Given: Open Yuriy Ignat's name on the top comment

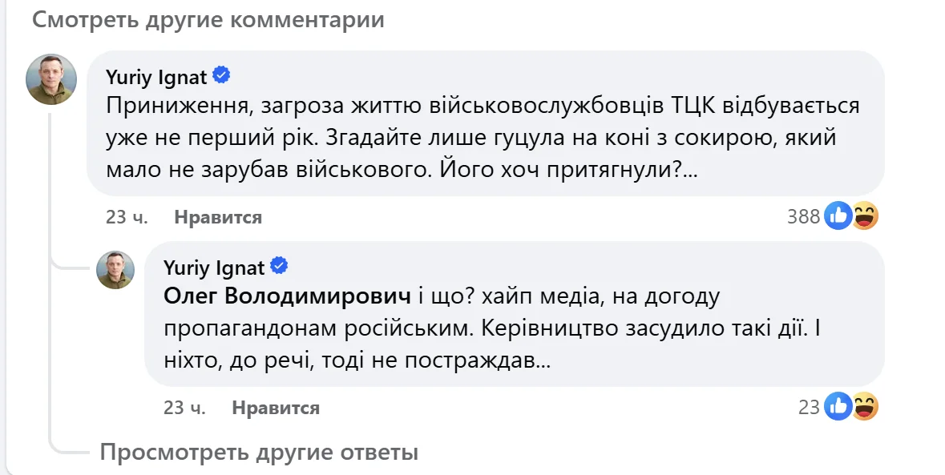Looking at the screenshot, I should pos(156,77).
